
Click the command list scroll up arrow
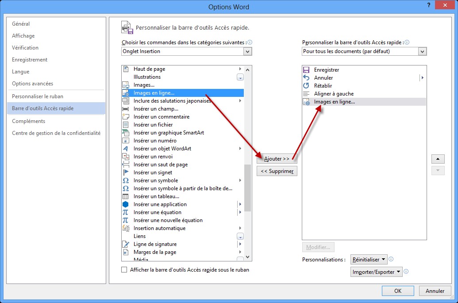[x=248, y=69]
